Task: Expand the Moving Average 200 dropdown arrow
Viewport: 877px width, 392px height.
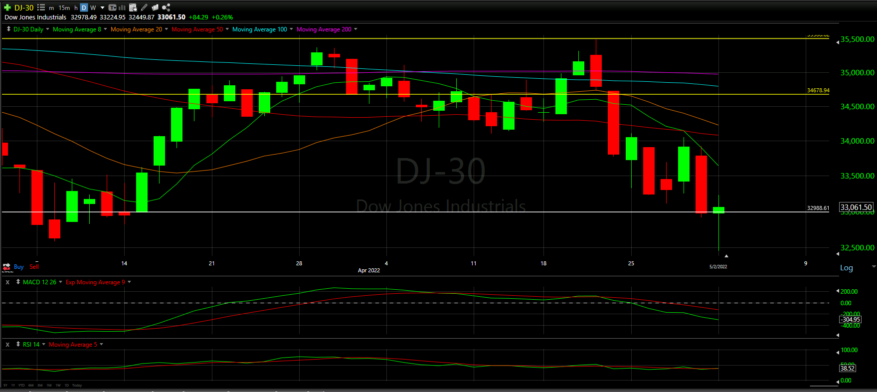Action: (355, 29)
